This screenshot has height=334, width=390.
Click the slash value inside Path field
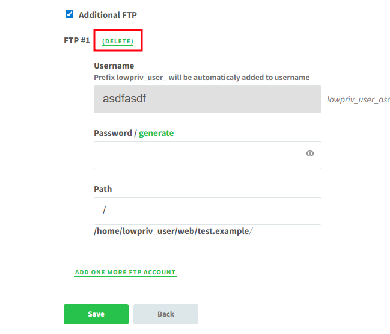pos(104,210)
